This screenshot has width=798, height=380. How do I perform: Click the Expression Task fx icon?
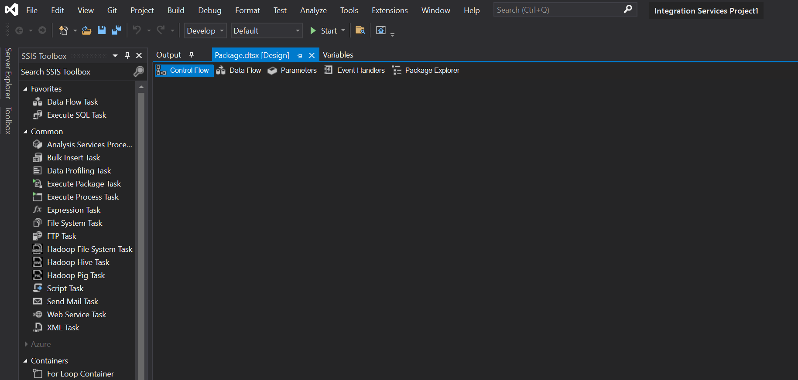coord(38,210)
